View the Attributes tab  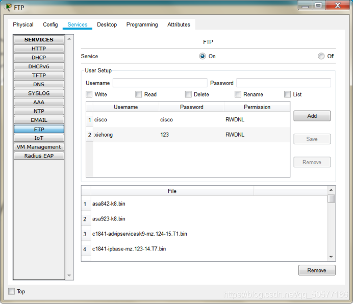pyautogui.click(x=179, y=24)
